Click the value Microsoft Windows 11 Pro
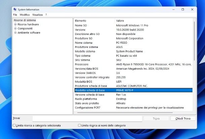The width and height of the screenshot is (205, 139). click(x=132, y=25)
